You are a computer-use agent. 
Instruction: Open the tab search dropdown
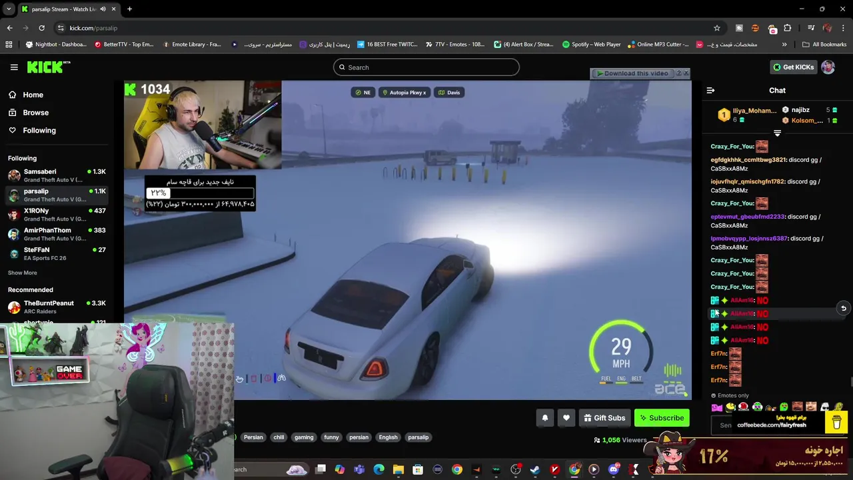[x=7, y=9]
